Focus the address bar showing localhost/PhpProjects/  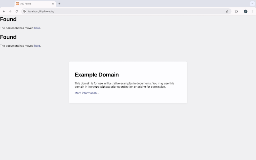[x=126, y=12]
